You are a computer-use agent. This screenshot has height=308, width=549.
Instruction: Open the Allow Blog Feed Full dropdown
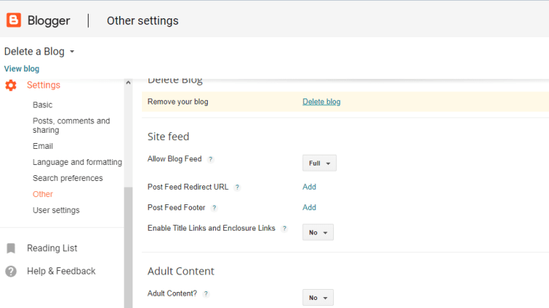coord(319,163)
